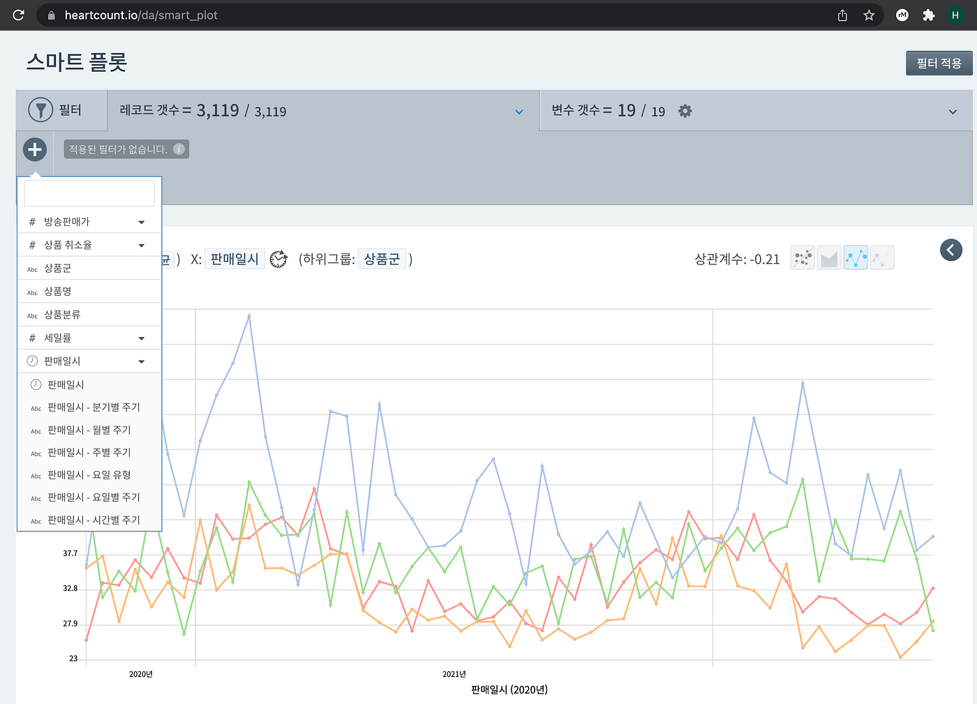
Task: Choose 판매일시 - 요일별 주기
Action: click(x=89, y=497)
